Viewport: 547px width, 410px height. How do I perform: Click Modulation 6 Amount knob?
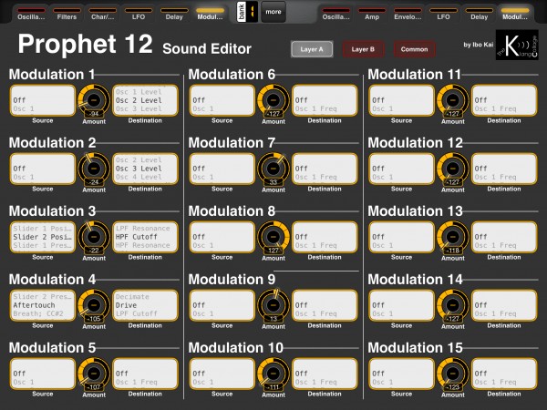tap(273, 100)
